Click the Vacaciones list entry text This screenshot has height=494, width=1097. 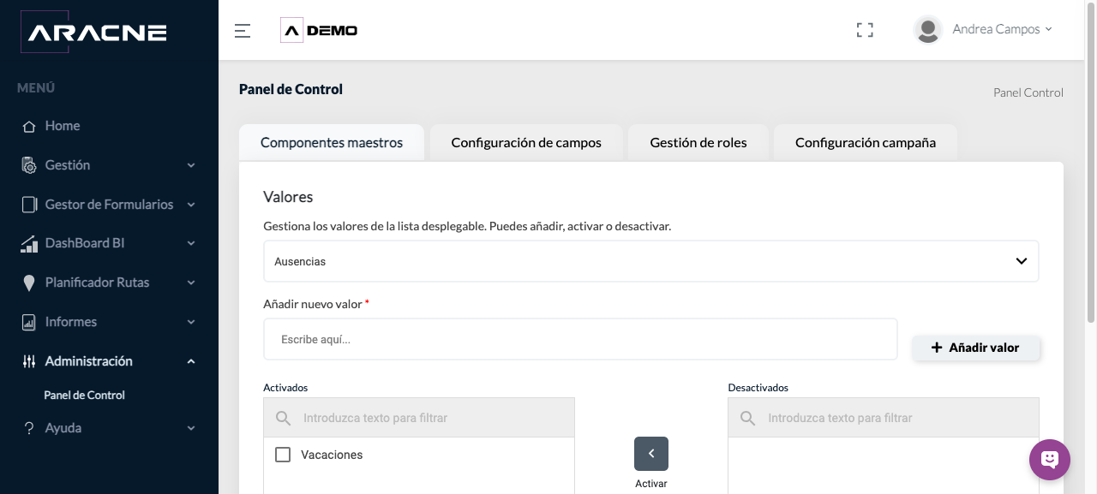coord(332,455)
